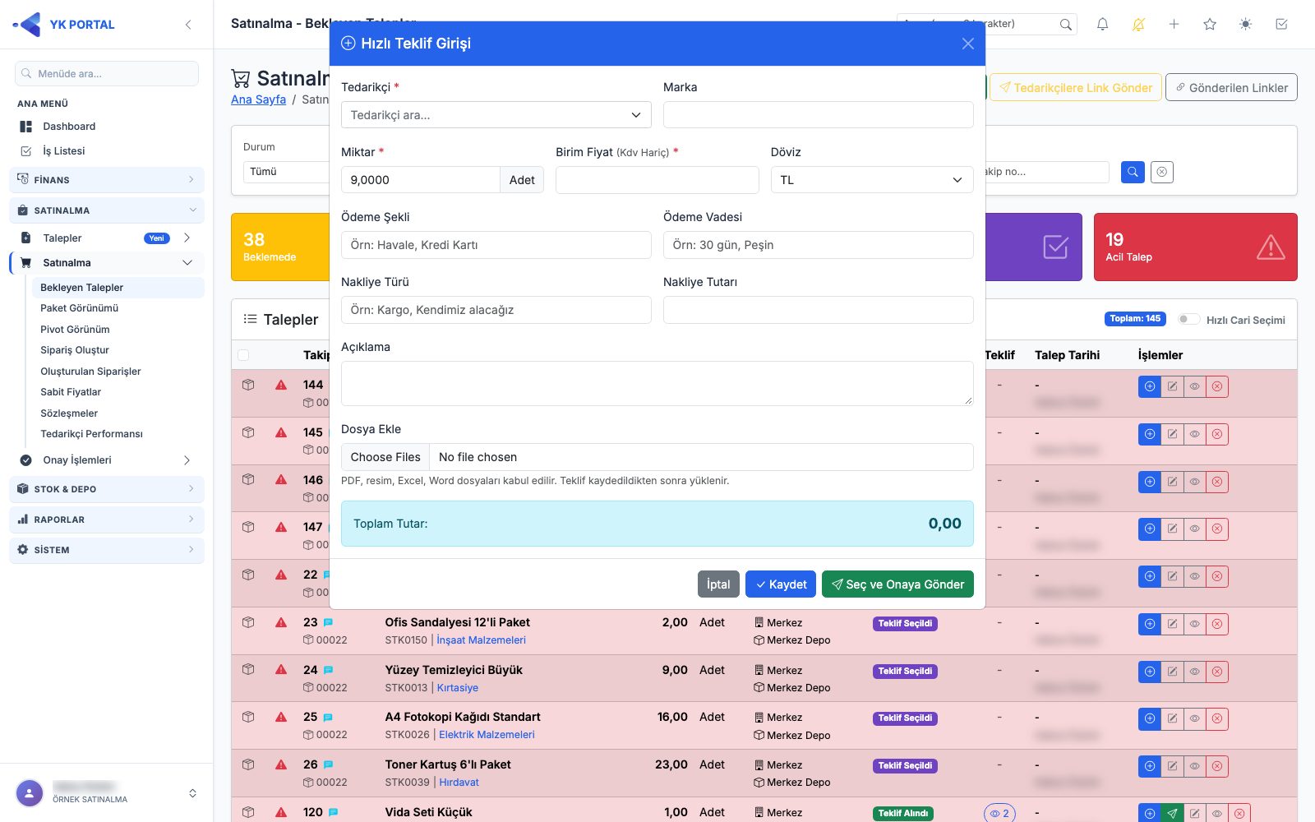This screenshot has width=1315, height=822.
Task: Click Seç ve Onaya Gönder button
Action: coord(897,584)
